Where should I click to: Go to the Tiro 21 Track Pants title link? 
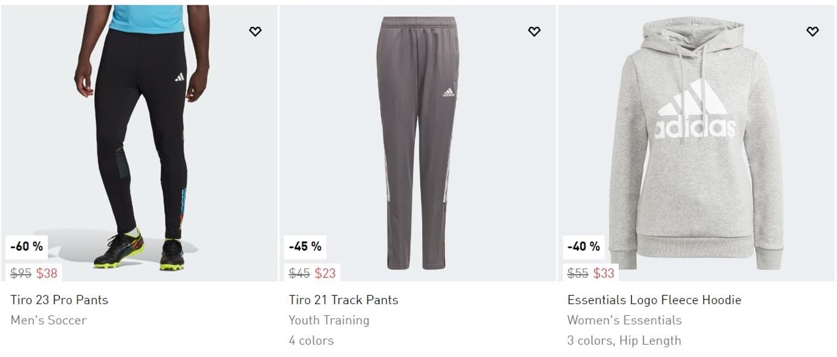tap(344, 300)
